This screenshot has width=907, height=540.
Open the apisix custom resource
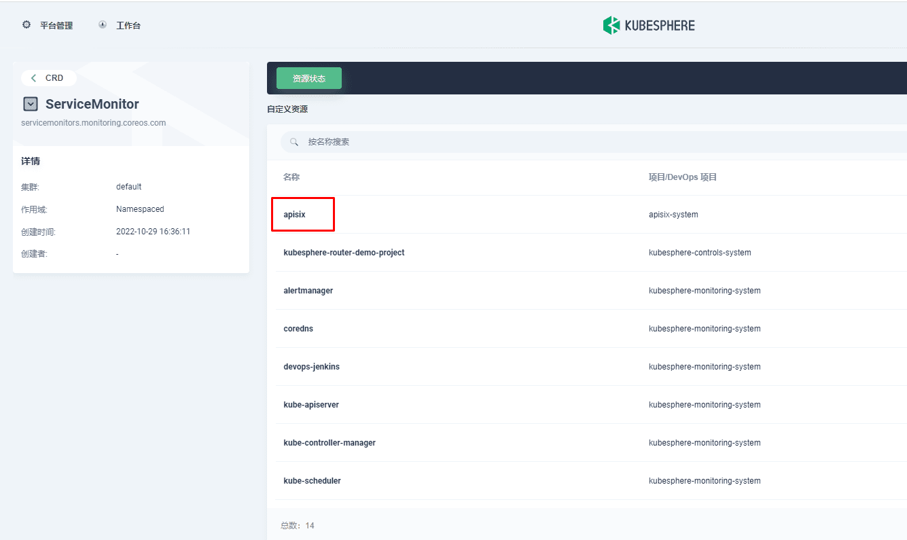(x=295, y=215)
